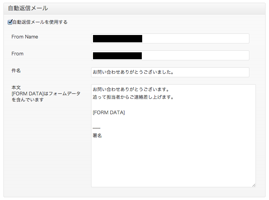Viewport: 269px width, 200px height.
Task: Click the empty area below 署名 in textarea
Action: [x=173, y=162]
